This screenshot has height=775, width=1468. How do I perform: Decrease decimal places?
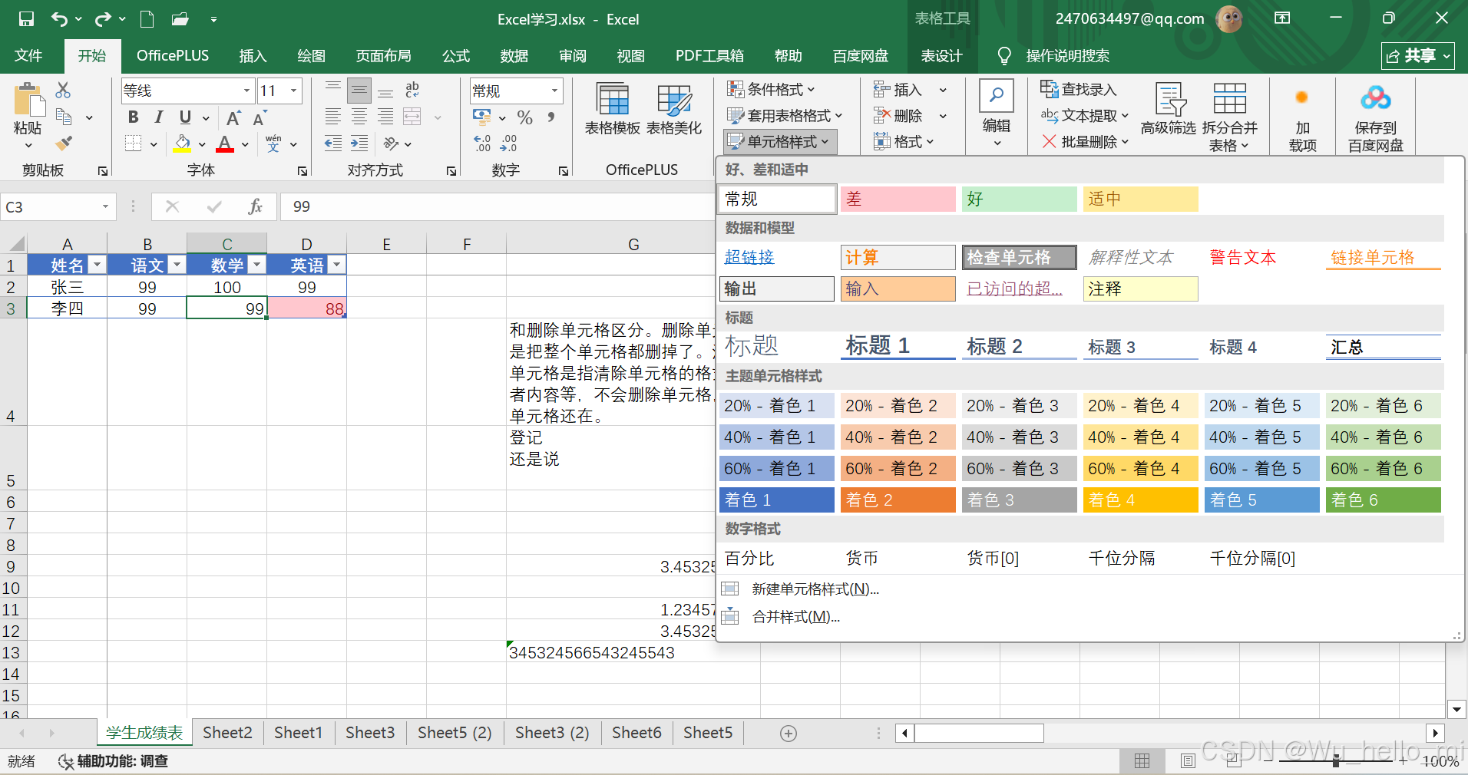coord(508,143)
